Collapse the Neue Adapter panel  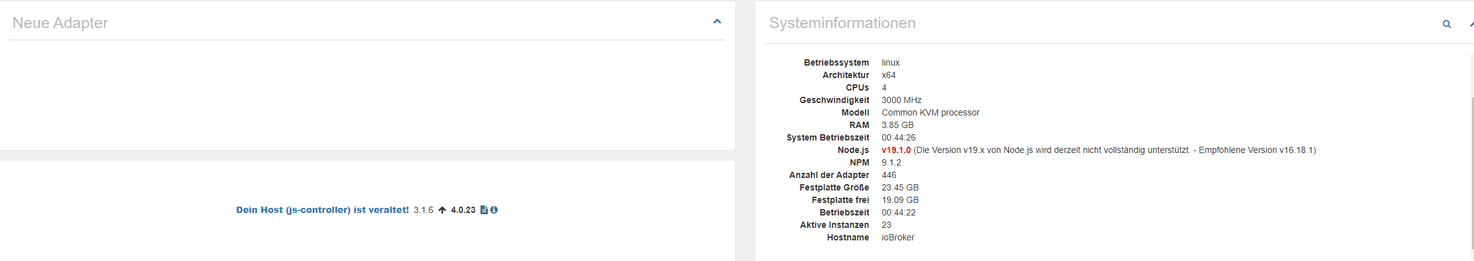(717, 22)
